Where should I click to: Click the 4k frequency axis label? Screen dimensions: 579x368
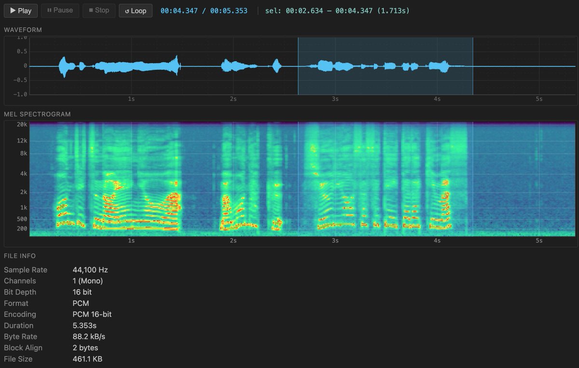tap(24, 173)
